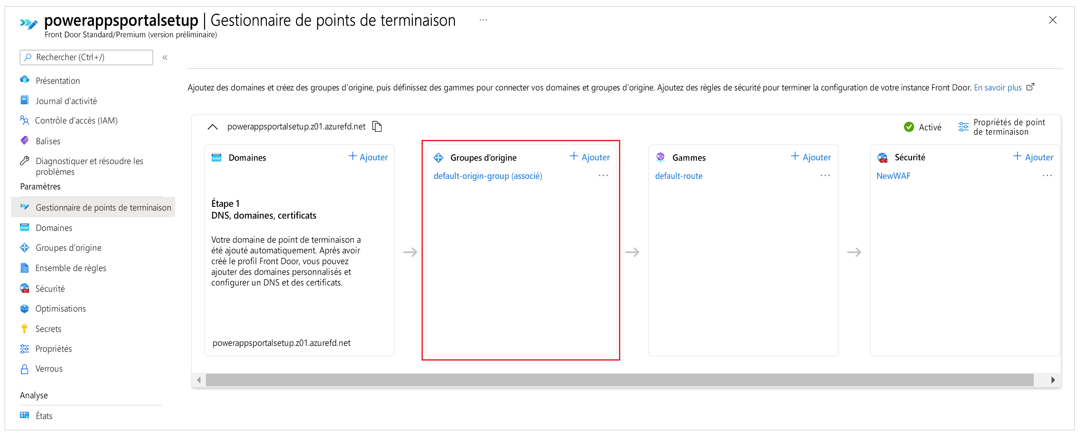Open the NewWAF security policy link

[893, 176]
